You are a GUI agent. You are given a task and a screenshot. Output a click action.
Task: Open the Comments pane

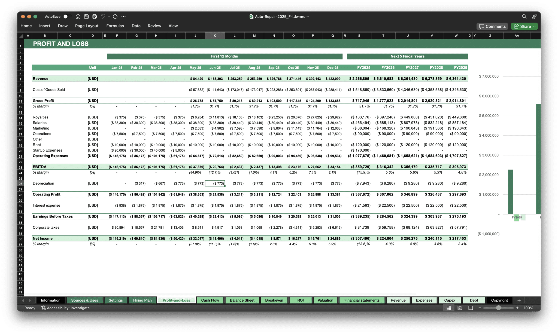pyautogui.click(x=492, y=26)
